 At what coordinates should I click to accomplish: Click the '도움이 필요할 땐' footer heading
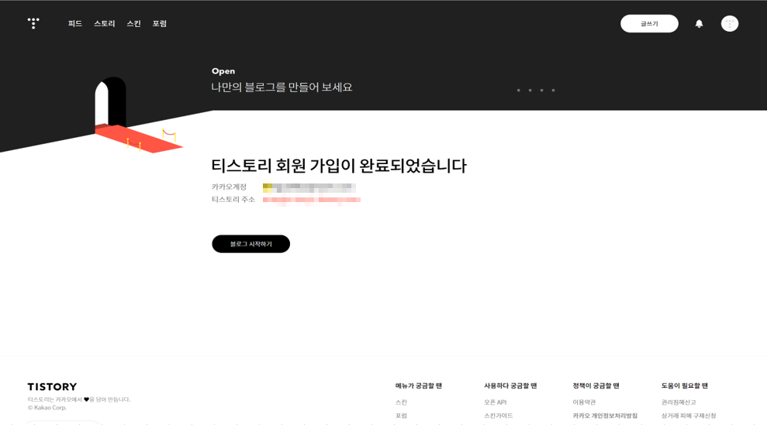point(684,386)
